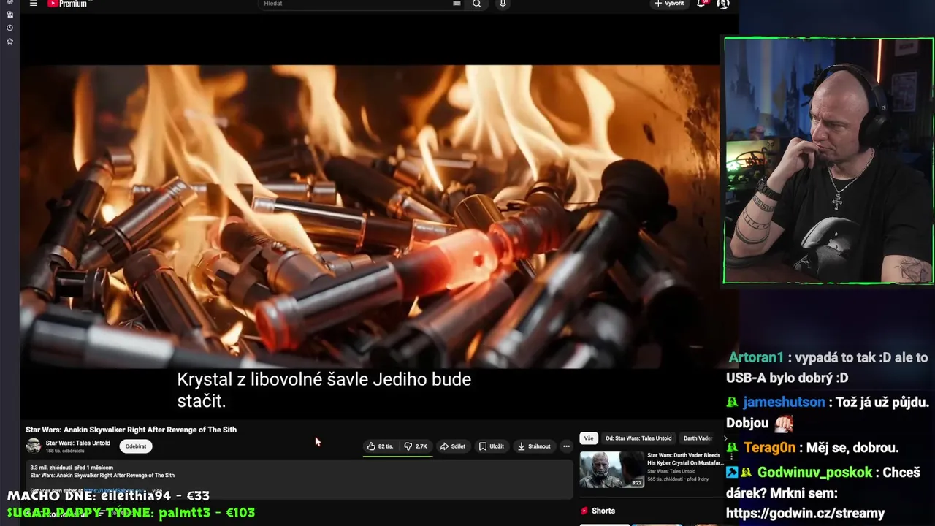Open godwin.cz/streamy link in chat
The height and width of the screenshot is (526, 935).
805,513
